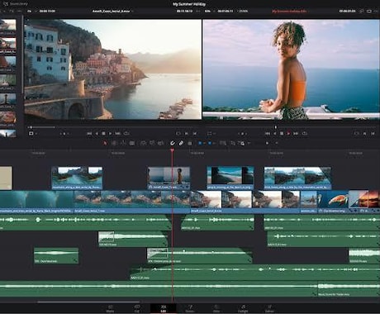The image size is (380, 314).
Task: Open the Fusion page tab
Action: [x=190, y=308]
